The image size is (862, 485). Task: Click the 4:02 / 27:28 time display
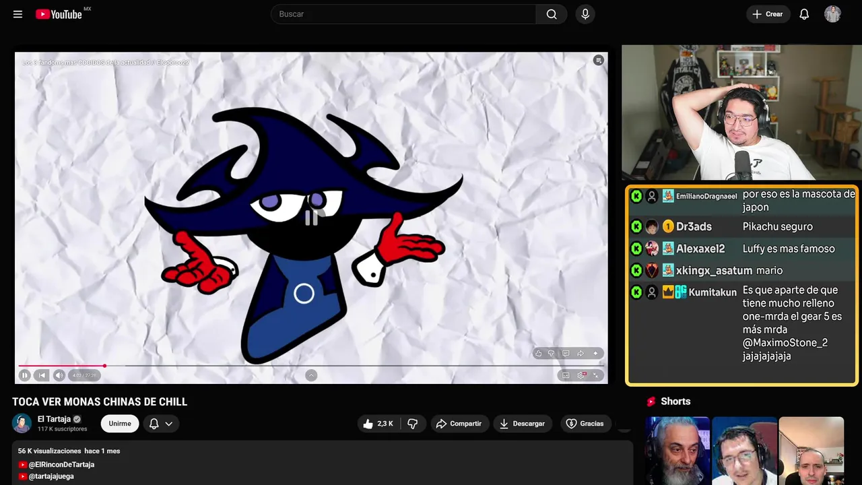coord(85,375)
